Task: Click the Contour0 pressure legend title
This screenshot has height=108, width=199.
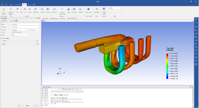Action: coord(170,49)
